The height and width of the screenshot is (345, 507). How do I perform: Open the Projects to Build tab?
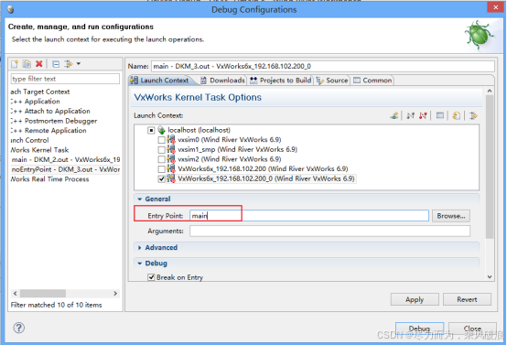click(281, 81)
